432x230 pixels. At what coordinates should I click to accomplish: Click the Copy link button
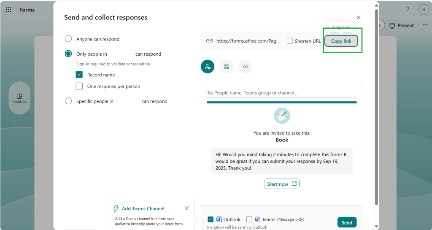pyautogui.click(x=341, y=41)
